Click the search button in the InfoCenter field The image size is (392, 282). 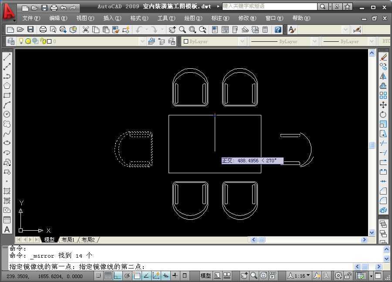[323, 7]
